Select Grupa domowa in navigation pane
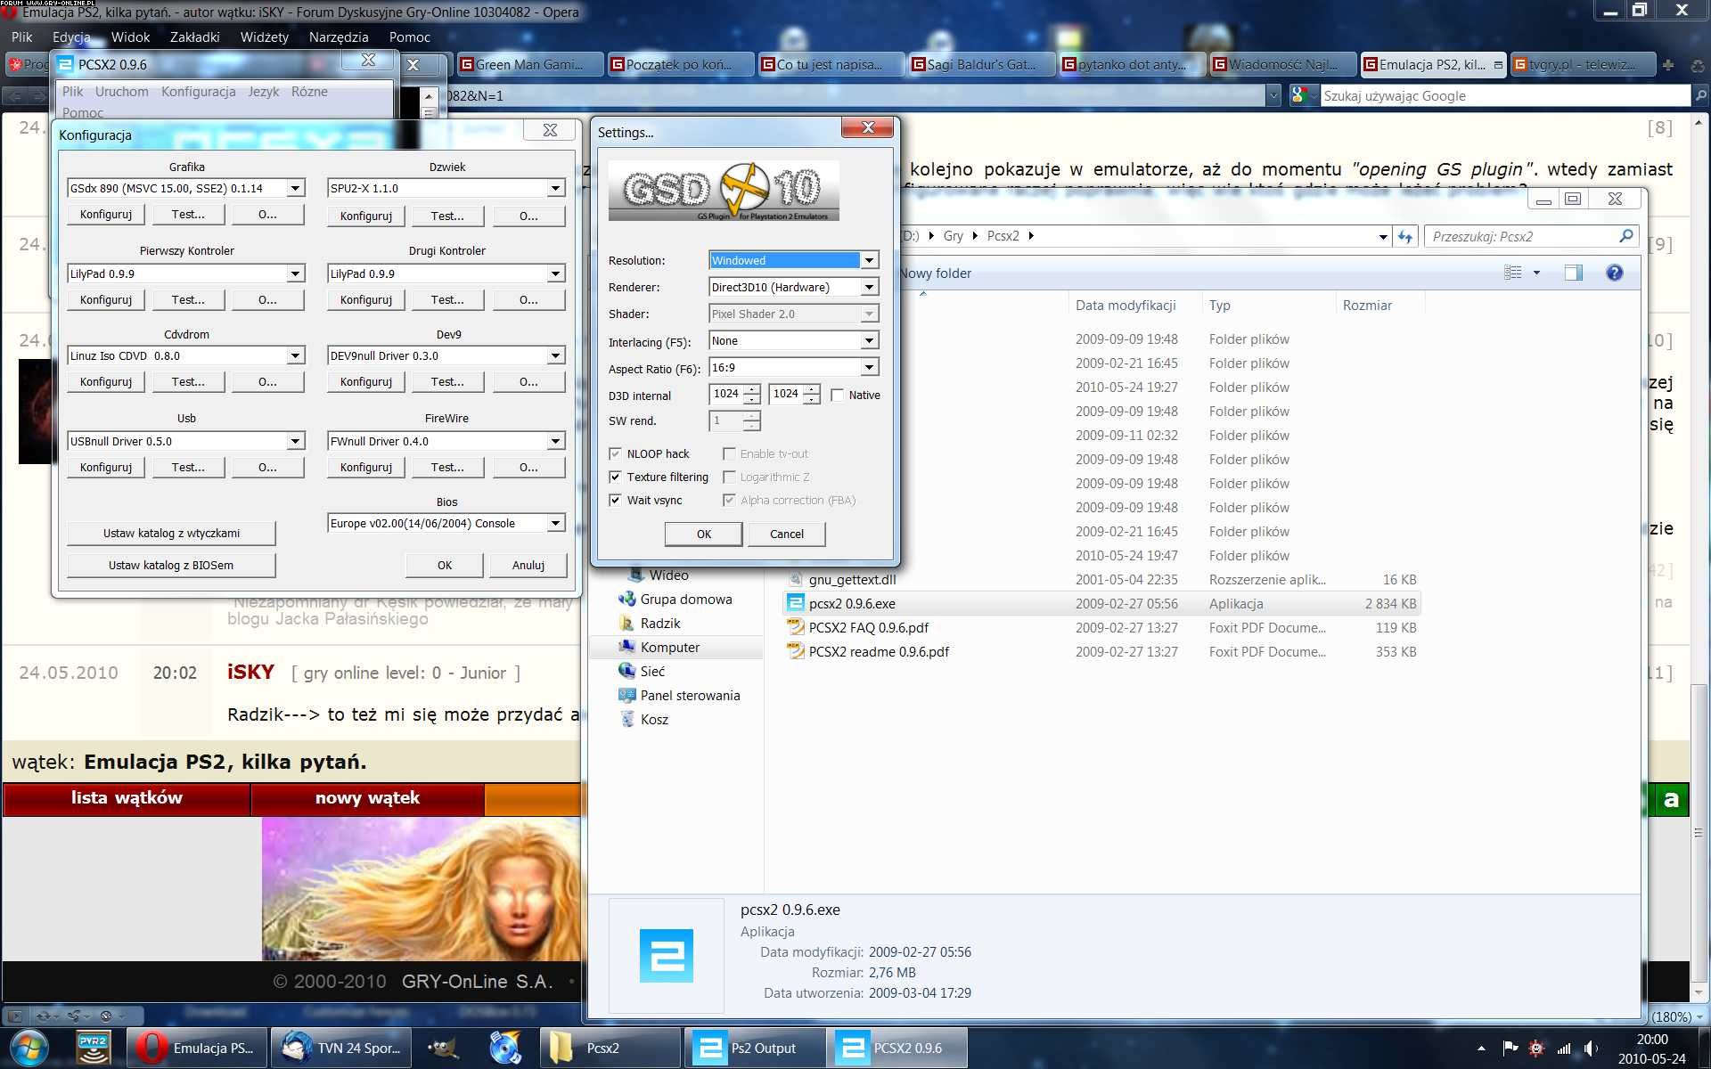This screenshot has height=1069, width=1711. pos(685,600)
